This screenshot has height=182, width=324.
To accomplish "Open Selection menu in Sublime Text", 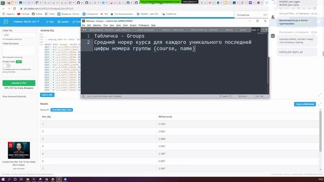I will click(97, 25).
